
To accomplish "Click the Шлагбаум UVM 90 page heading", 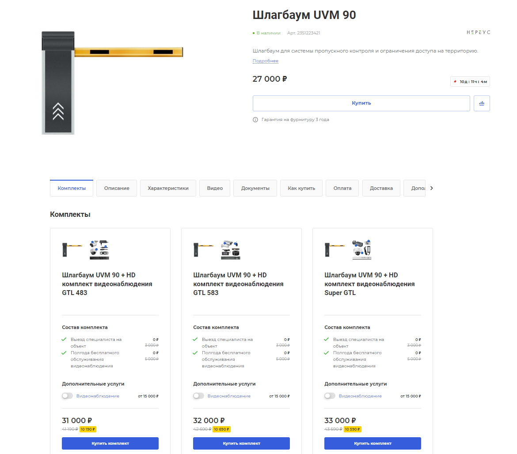I will 304,15.
